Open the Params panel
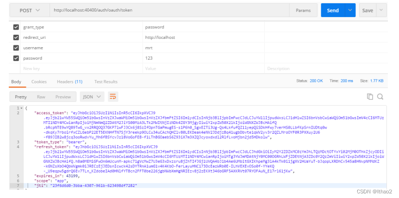The height and width of the screenshot is (198, 399). (303, 11)
